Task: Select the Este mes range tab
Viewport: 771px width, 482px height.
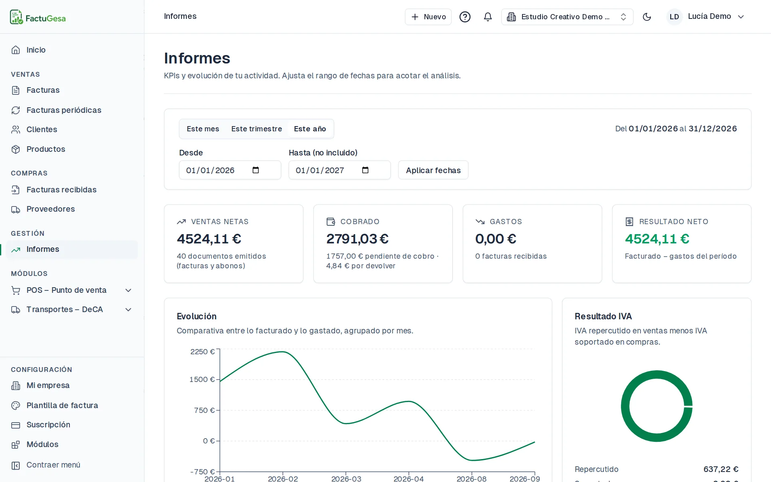Action: 203,129
